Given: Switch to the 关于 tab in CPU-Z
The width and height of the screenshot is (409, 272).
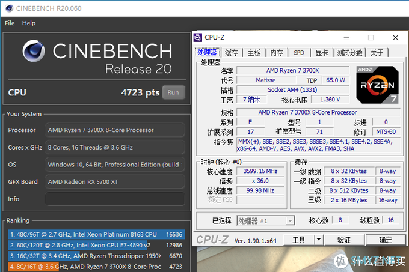Looking at the screenshot, I should pyautogui.click(x=377, y=53).
